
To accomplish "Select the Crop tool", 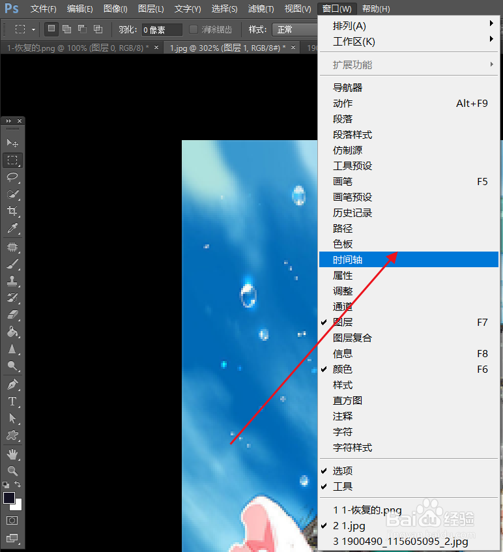I will tap(12, 211).
